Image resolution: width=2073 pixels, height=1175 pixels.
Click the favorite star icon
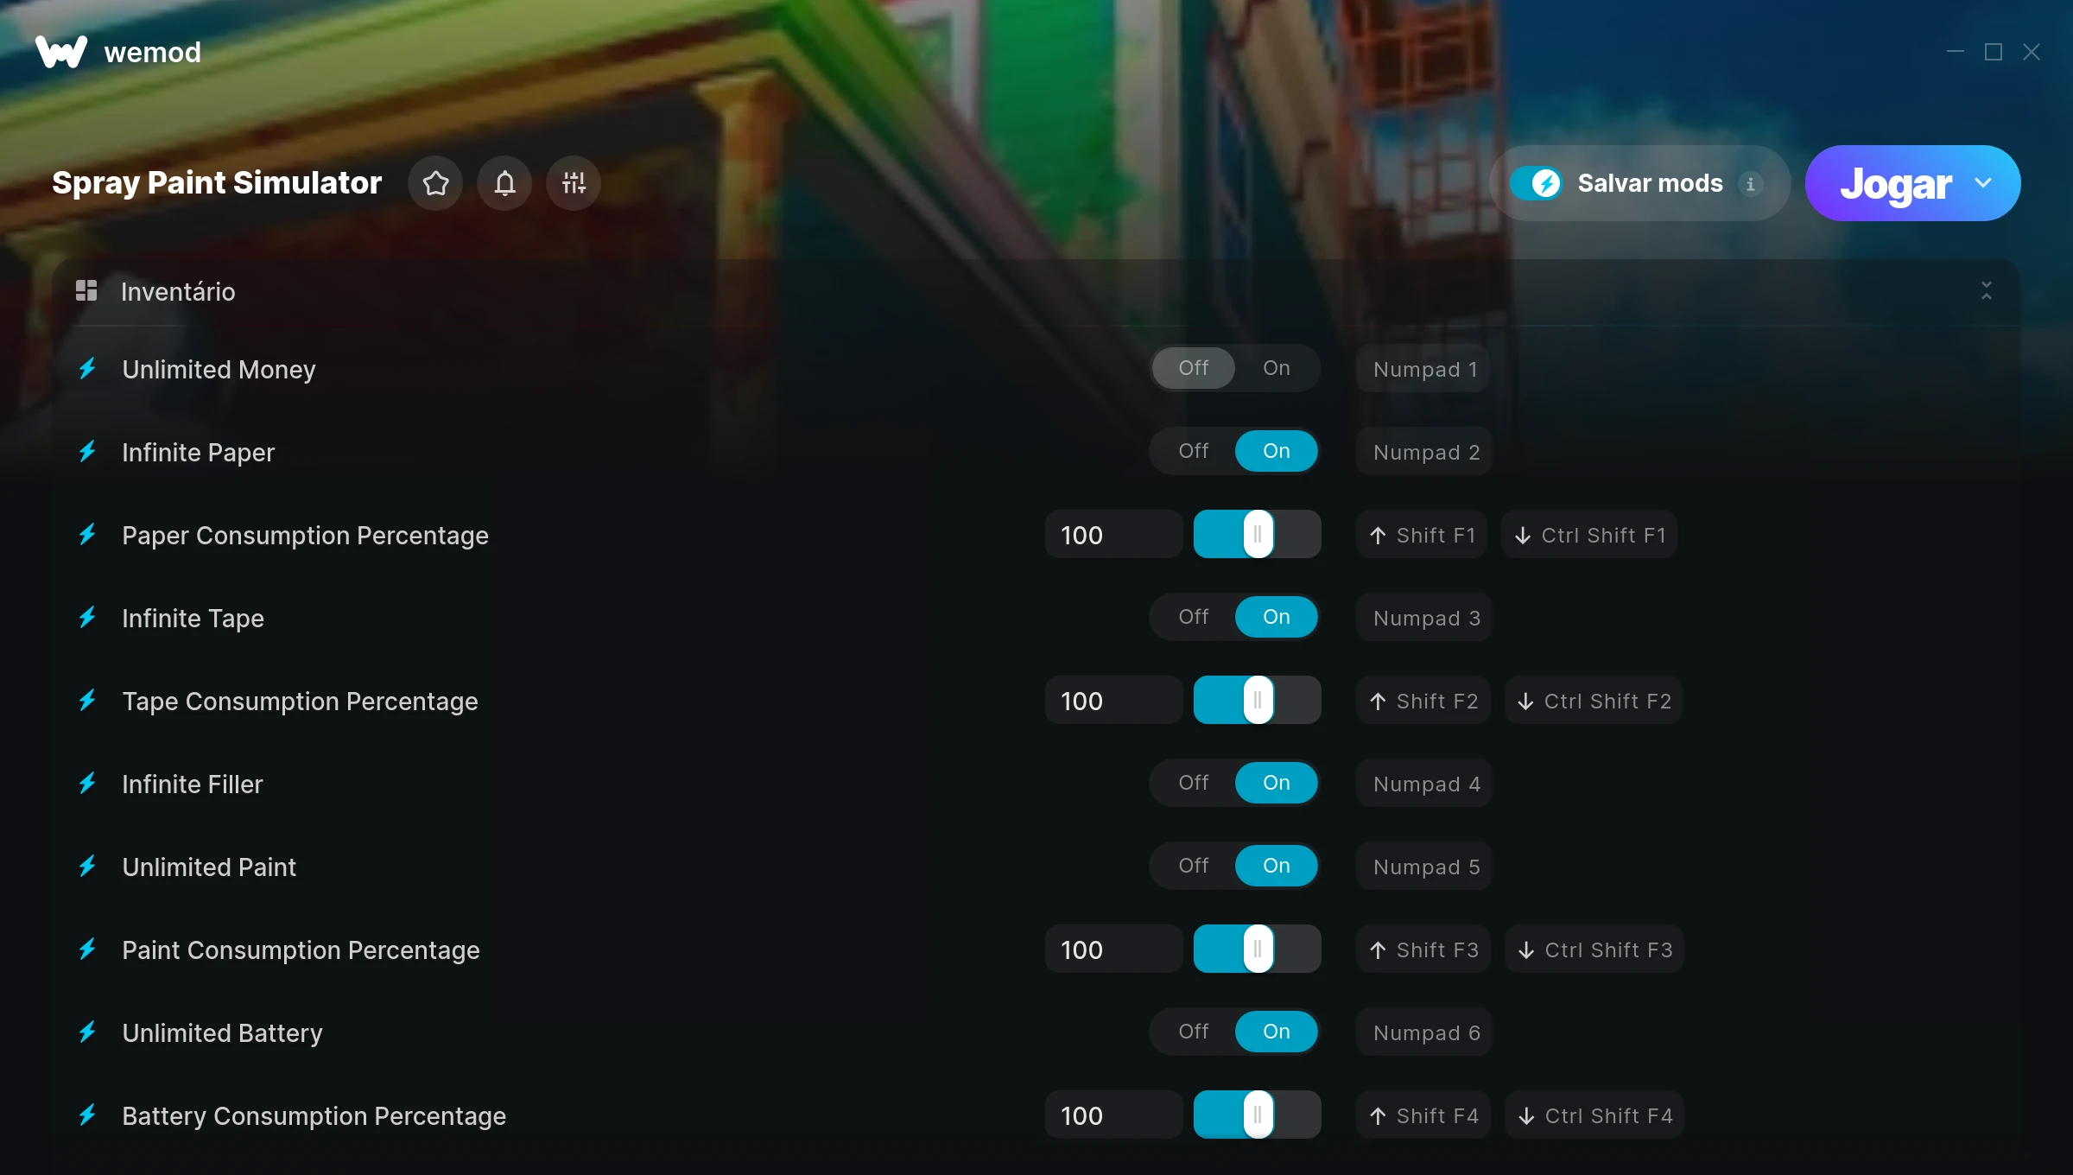coord(435,183)
